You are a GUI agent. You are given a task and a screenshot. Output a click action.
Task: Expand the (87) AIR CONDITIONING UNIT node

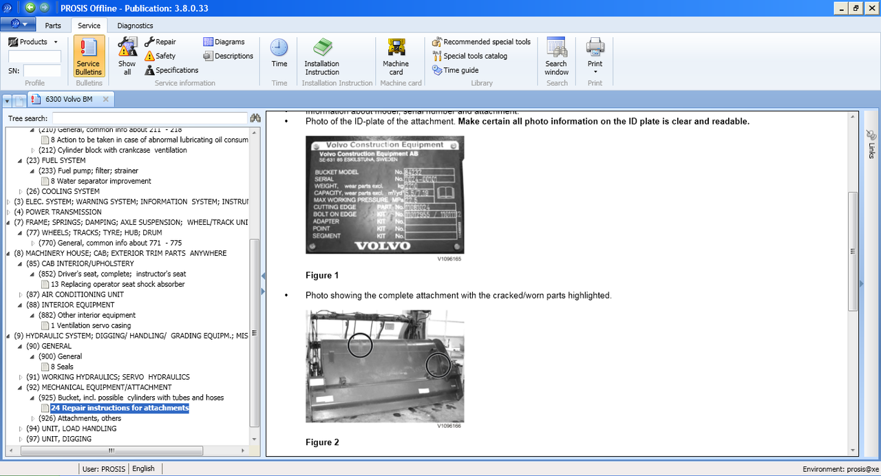(x=21, y=294)
